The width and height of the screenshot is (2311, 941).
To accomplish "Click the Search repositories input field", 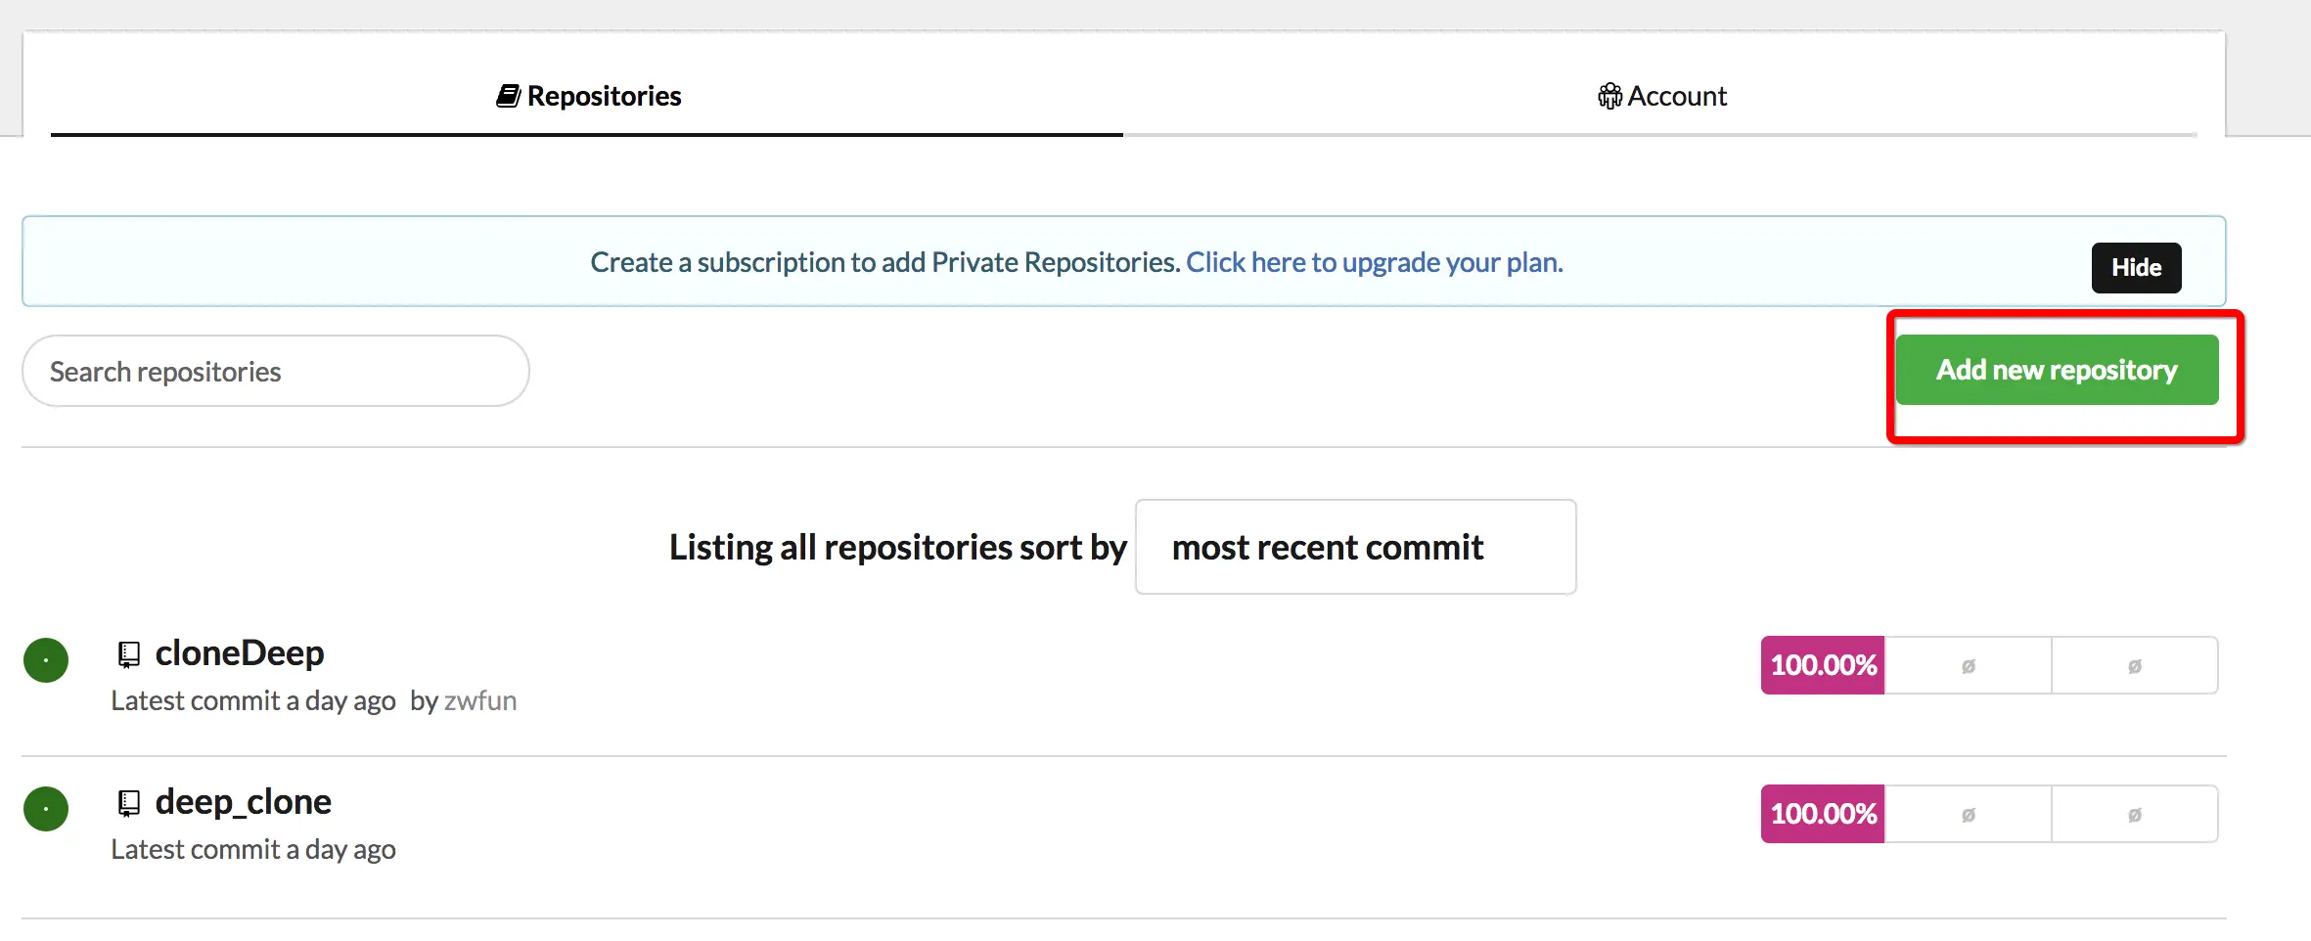I will point(275,371).
